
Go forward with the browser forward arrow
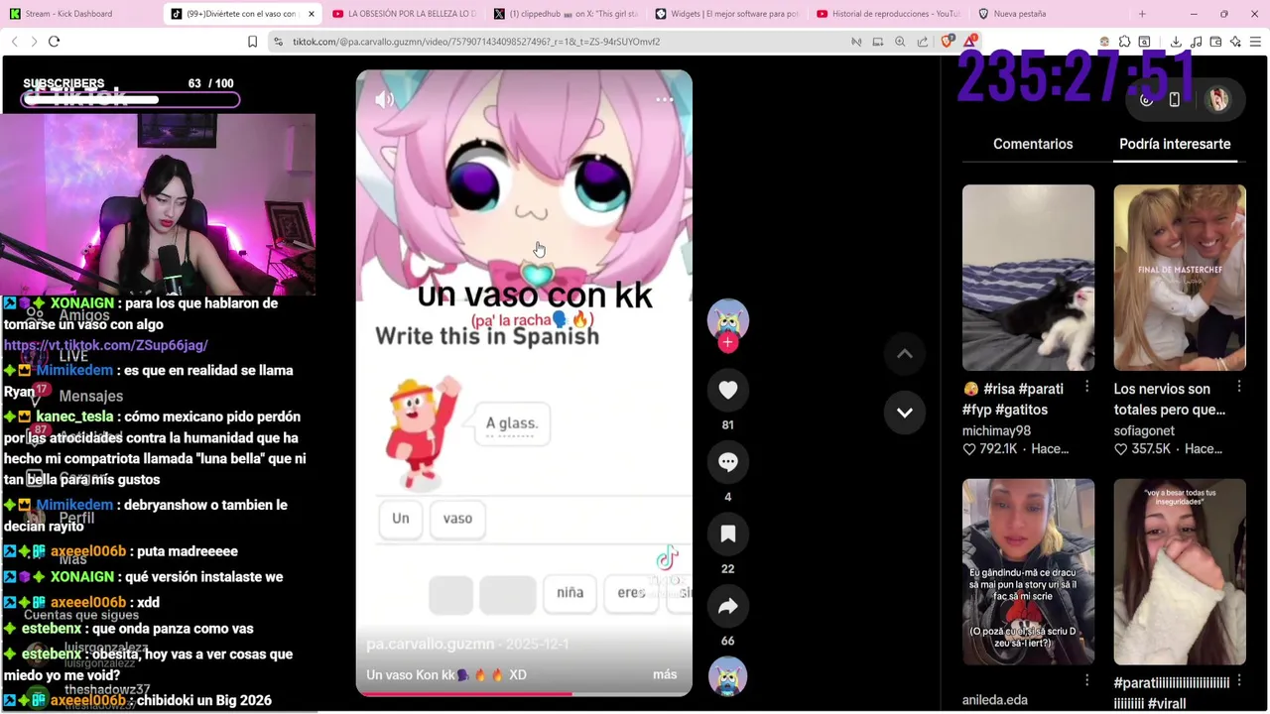[34, 42]
